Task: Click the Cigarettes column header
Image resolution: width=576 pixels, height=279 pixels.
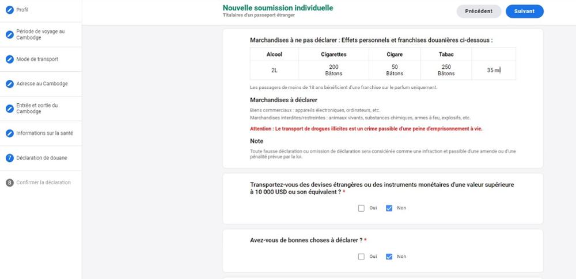Action: (x=334, y=55)
